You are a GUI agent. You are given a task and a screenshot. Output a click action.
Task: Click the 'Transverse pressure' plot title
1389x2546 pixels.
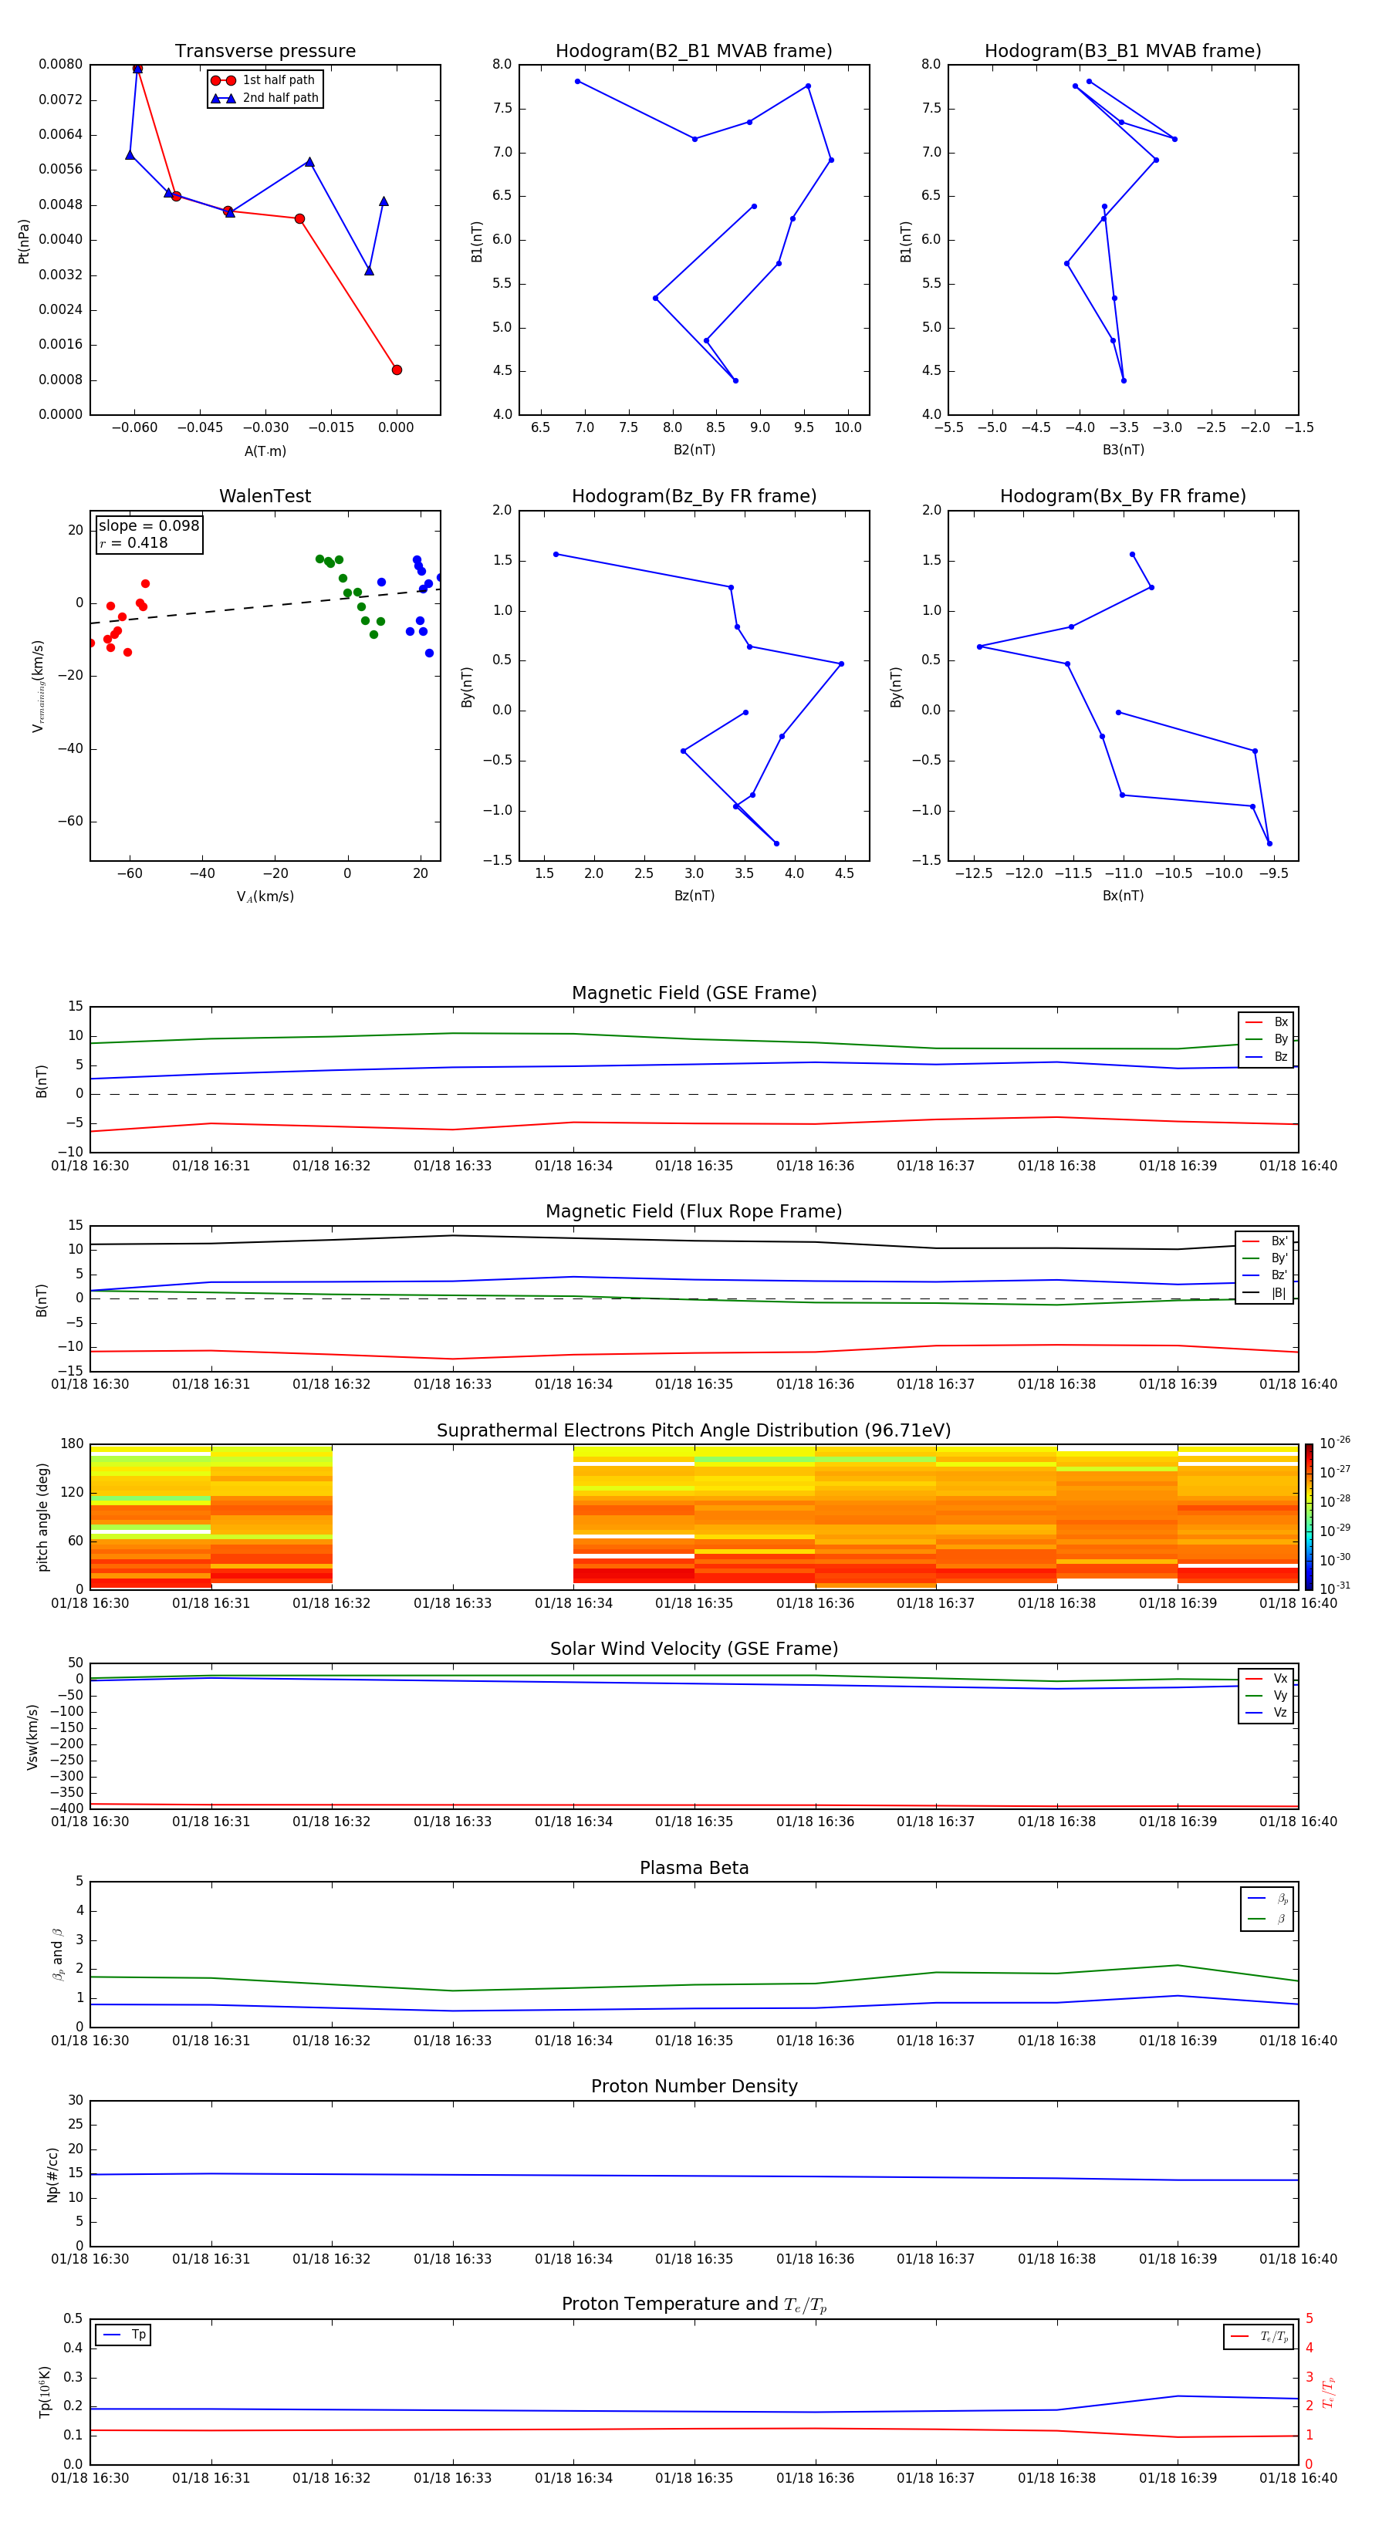[x=265, y=52]
